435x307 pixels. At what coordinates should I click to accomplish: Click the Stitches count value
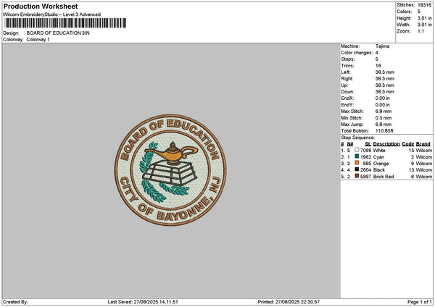(424, 5)
